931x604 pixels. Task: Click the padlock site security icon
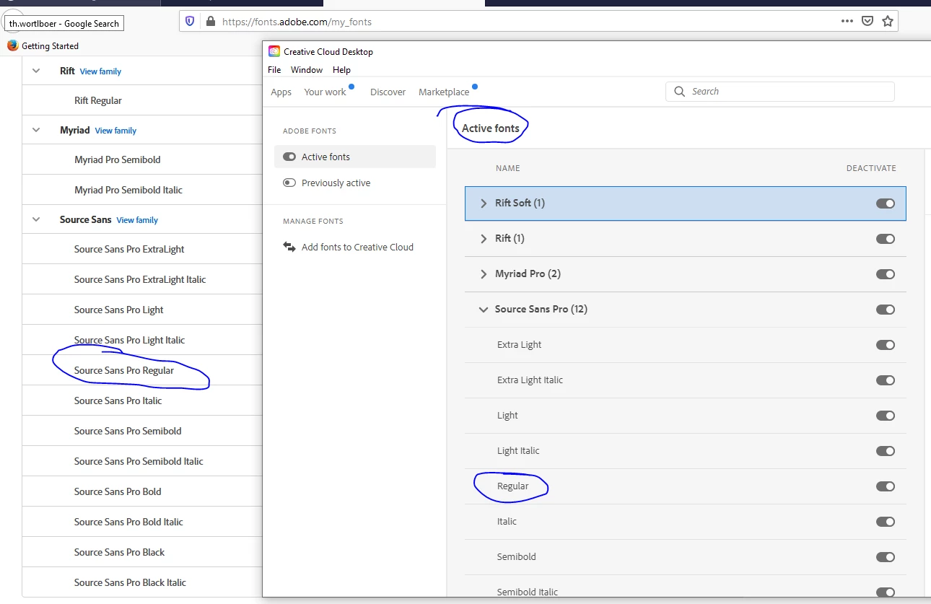(210, 22)
